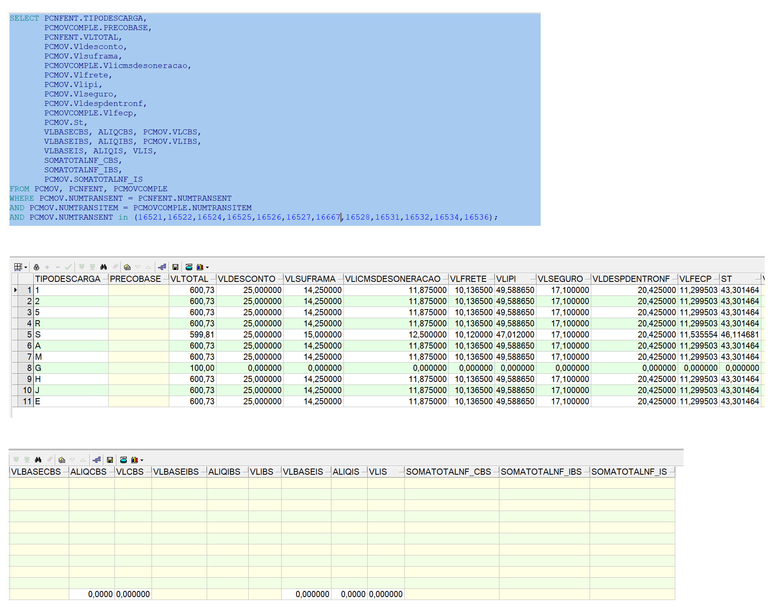
Task: Click the SOMATOTALNF_CBS column header
Action: pos(452,472)
